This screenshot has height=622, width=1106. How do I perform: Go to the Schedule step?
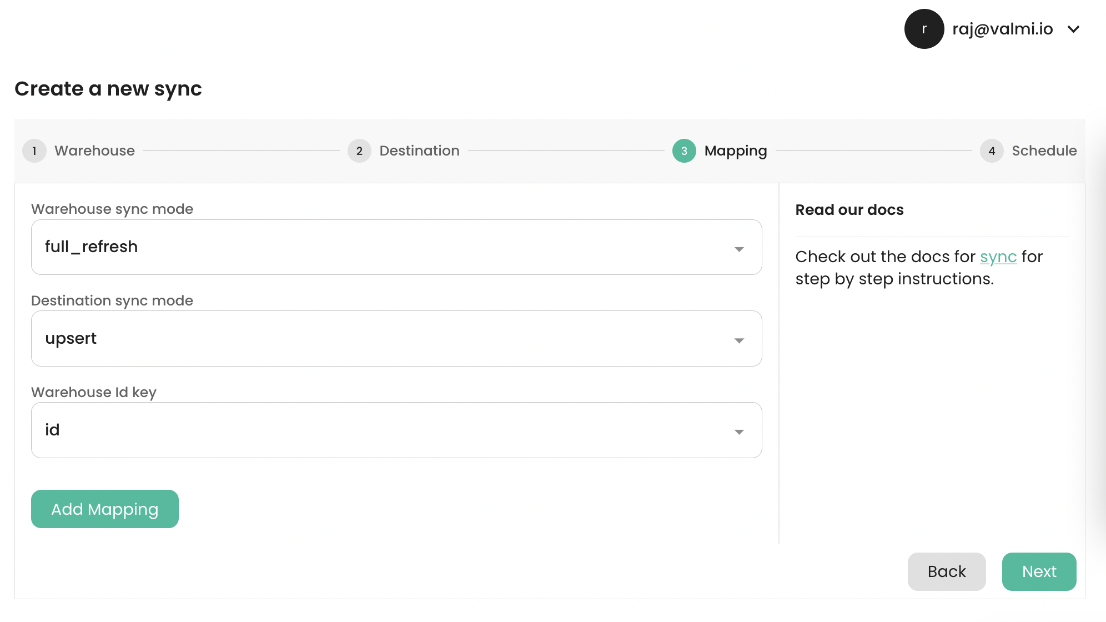[1044, 151]
